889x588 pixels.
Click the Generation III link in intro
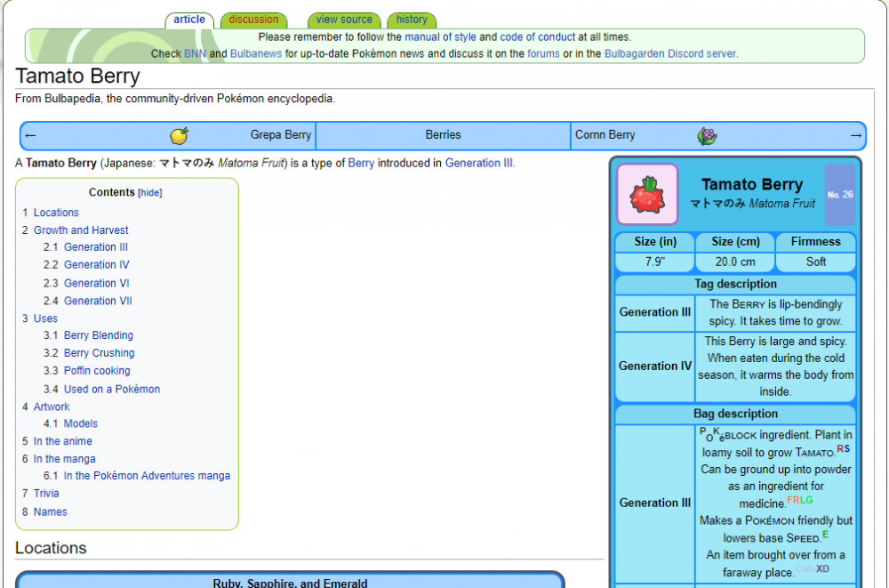coord(478,163)
